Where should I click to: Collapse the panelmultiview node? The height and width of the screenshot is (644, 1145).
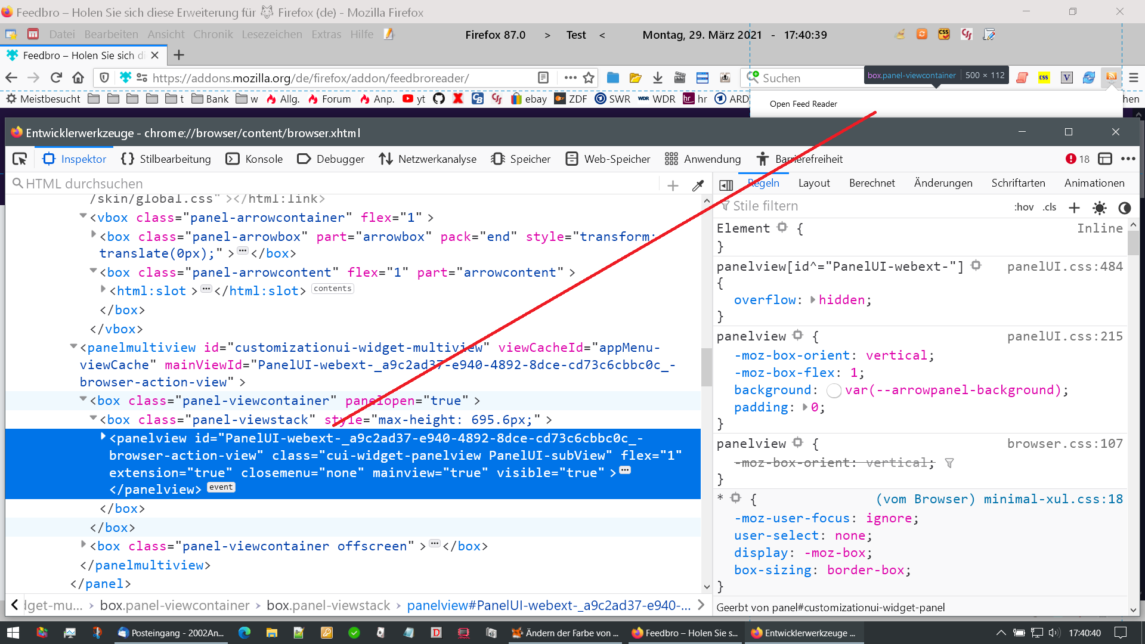pyautogui.click(x=73, y=346)
